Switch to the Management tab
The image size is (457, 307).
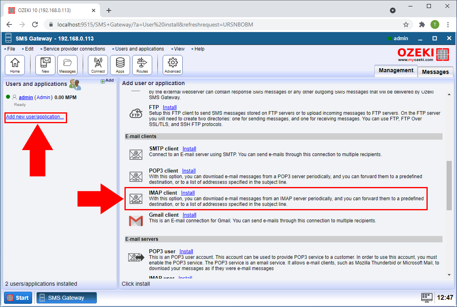pyautogui.click(x=396, y=71)
